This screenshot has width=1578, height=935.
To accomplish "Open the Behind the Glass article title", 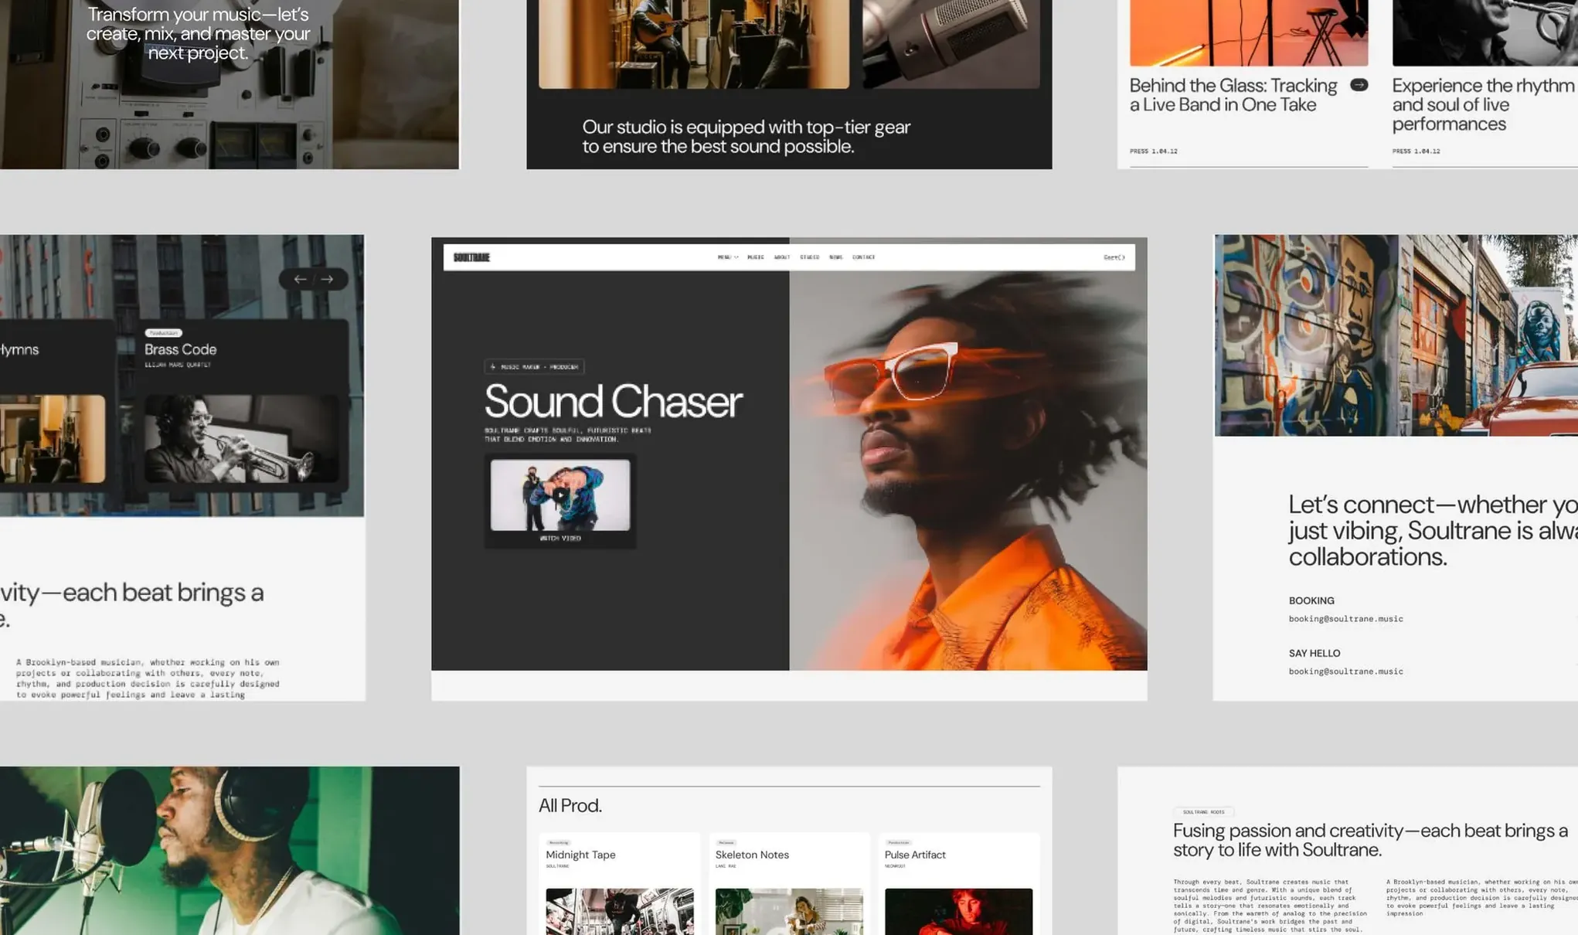I will 1233,95.
